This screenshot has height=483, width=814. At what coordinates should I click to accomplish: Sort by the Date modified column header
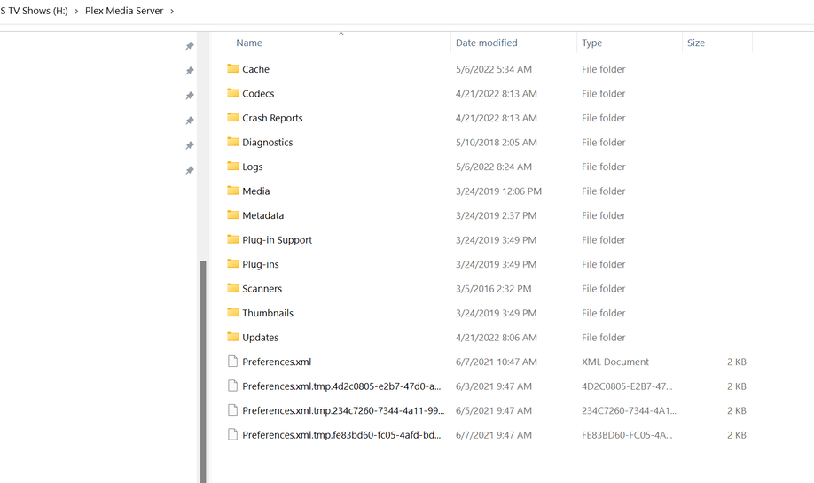click(487, 43)
